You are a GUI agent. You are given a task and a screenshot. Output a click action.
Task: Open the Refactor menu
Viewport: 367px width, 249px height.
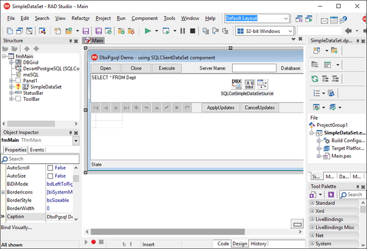click(x=81, y=18)
